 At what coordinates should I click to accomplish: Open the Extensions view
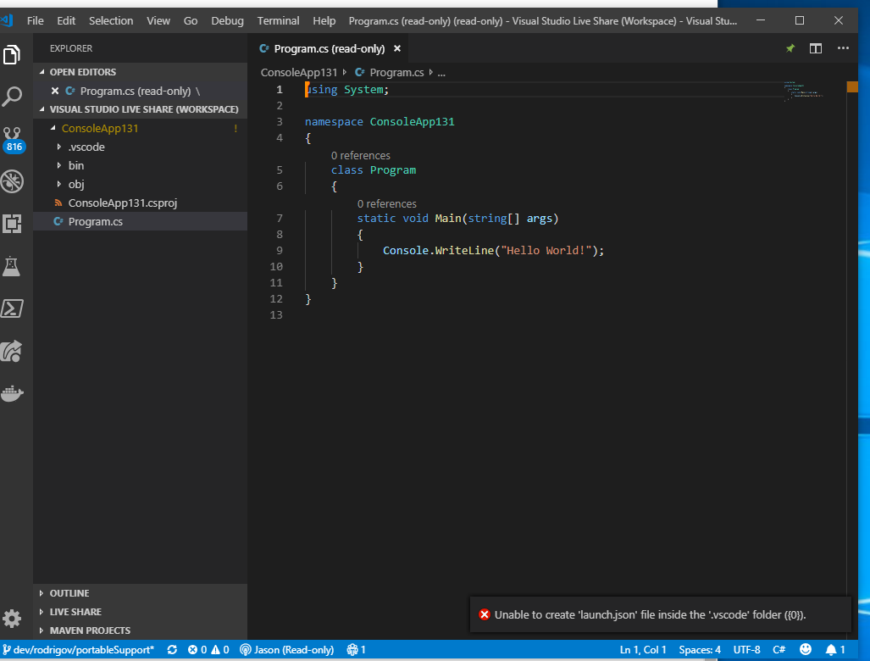pos(13,224)
